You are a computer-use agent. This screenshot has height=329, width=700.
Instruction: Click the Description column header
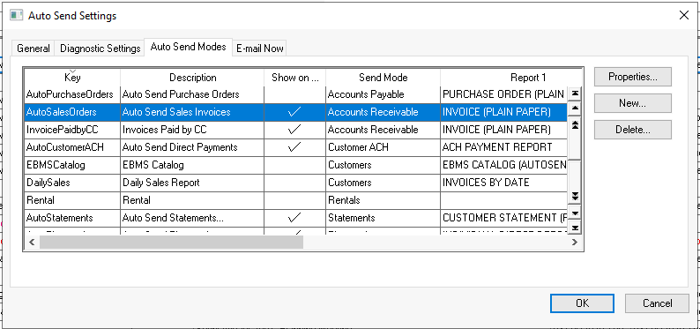click(192, 78)
